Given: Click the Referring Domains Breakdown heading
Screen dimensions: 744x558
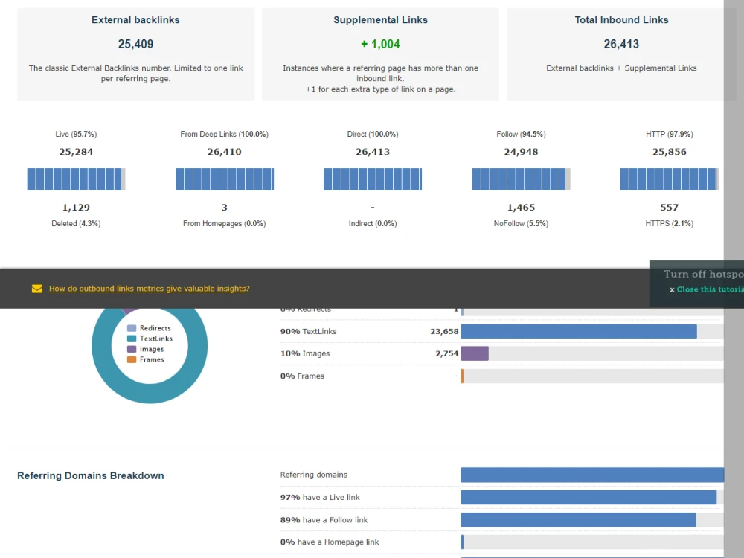Looking at the screenshot, I should tap(91, 475).
